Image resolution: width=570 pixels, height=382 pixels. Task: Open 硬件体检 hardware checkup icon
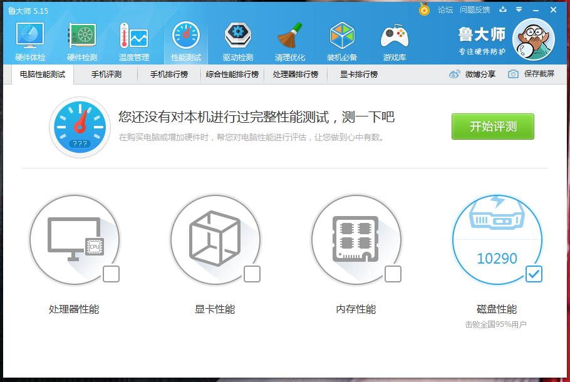30,41
